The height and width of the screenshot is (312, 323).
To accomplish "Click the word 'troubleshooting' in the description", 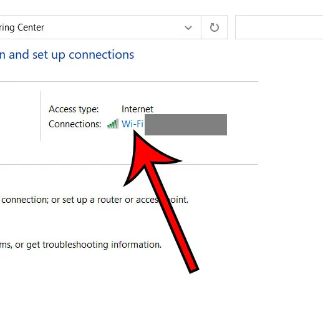I will pyautogui.click(x=75, y=245).
